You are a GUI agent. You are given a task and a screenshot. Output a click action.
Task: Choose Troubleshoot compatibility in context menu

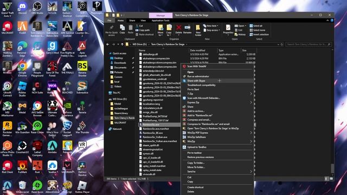217,85
